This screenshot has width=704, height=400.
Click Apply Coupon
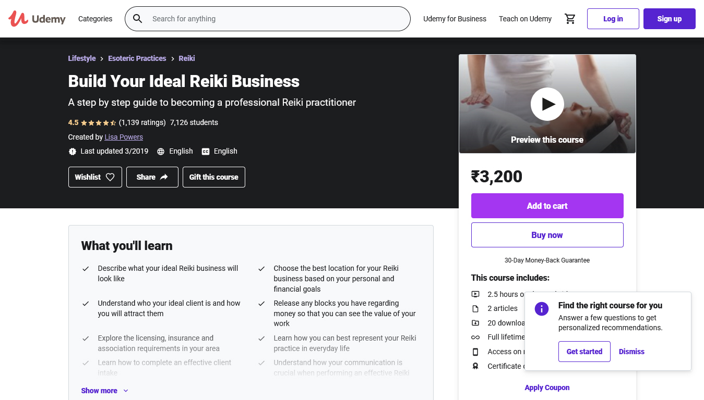tap(547, 387)
